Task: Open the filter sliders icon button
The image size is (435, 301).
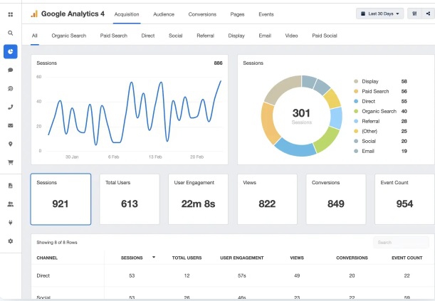Action: point(414,14)
